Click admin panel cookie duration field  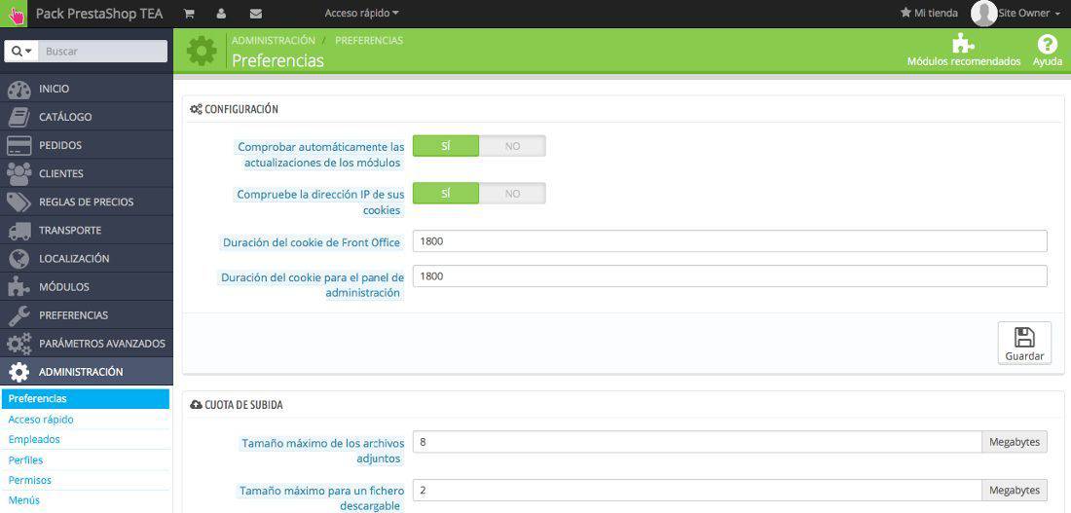[730, 275]
